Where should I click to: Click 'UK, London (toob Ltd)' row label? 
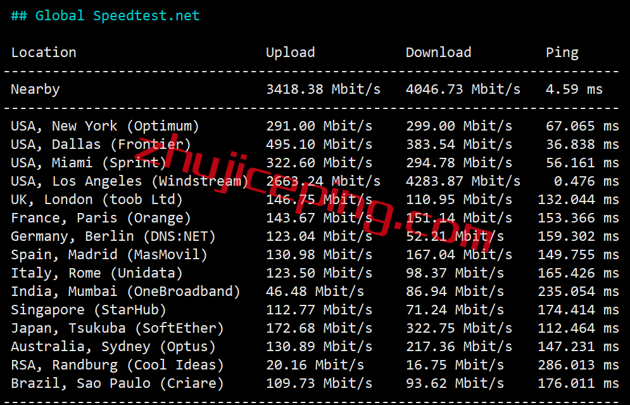click(x=97, y=200)
